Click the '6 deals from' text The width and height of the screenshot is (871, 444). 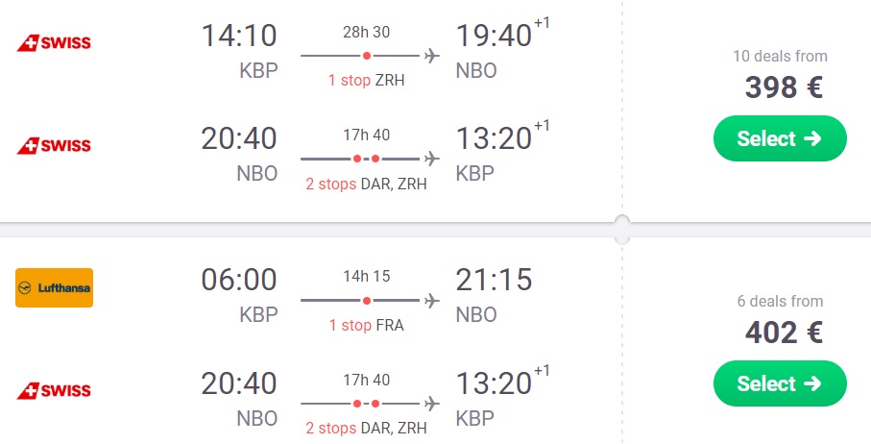point(780,301)
